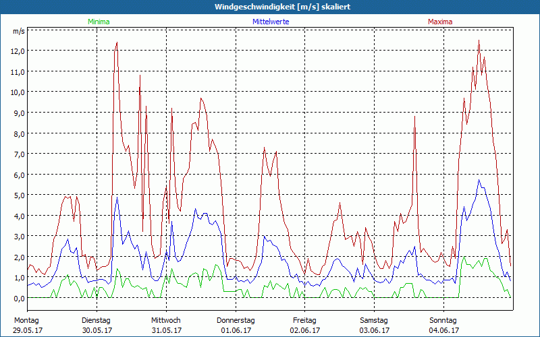
Task: Click the '0,0' y-axis value
Action: 19,299
